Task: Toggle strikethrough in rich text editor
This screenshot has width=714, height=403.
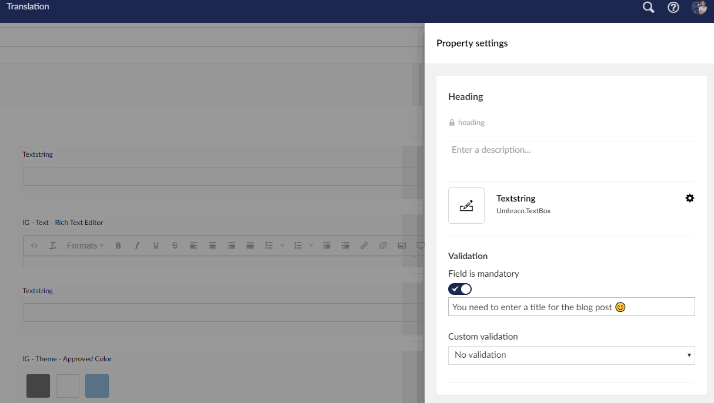Action: (175, 246)
